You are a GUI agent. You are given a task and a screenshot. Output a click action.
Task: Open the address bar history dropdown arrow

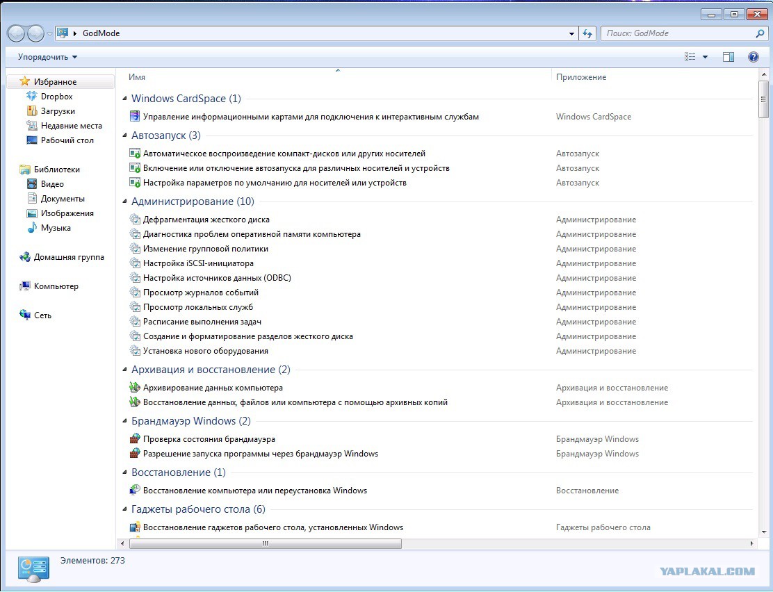571,33
